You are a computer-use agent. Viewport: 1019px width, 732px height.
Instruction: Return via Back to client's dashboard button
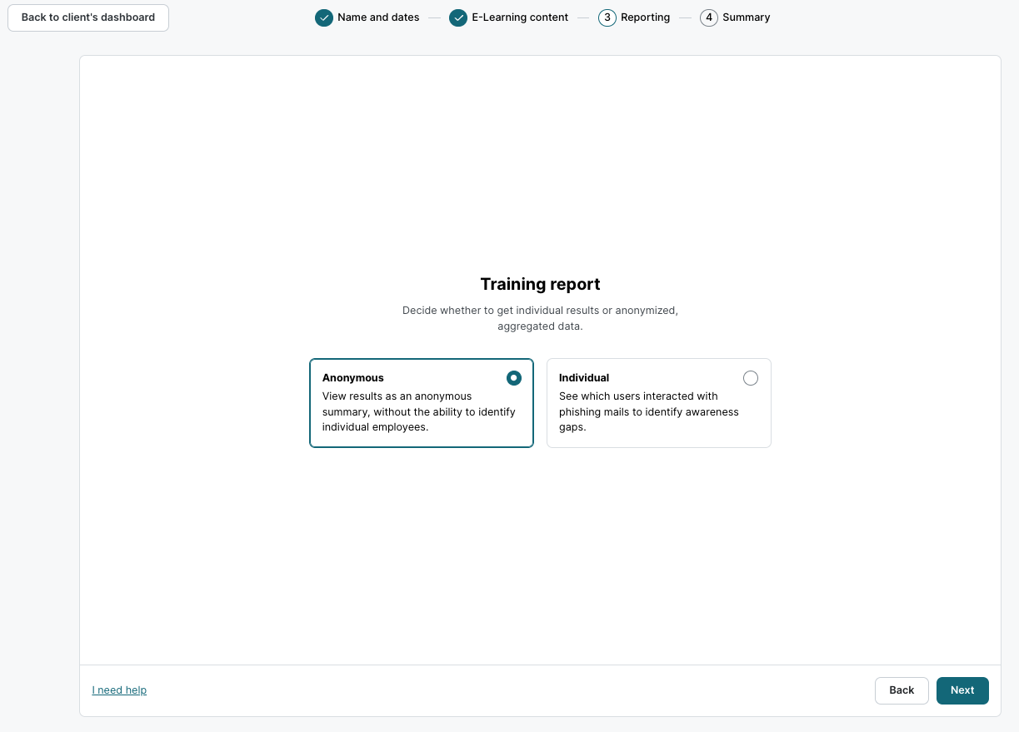(88, 17)
